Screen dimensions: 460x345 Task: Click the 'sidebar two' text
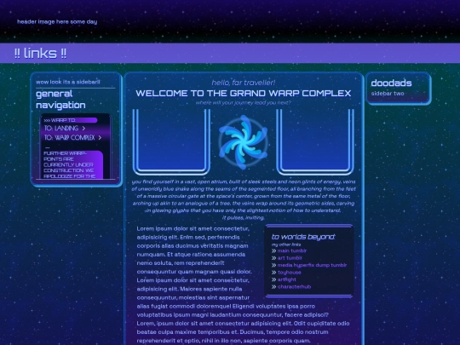pos(388,94)
